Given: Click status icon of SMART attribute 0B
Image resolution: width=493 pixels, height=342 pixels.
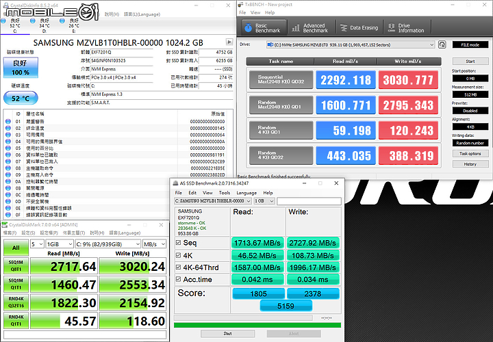Looking at the screenshot, I should coord(8,188).
